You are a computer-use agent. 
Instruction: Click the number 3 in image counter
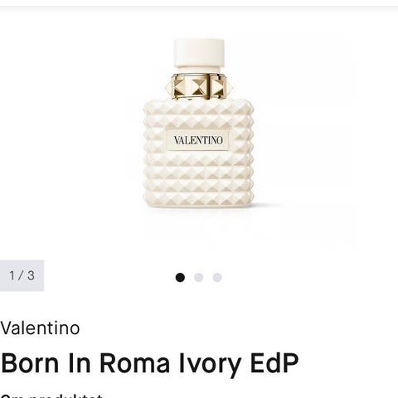point(31,275)
